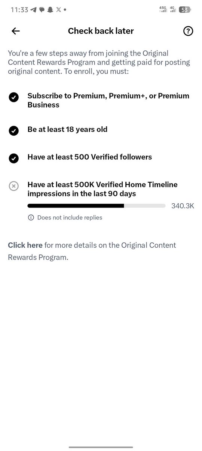Tap the Telegram notification icon in status bar
202x451 pixels.
tap(33, 10)
